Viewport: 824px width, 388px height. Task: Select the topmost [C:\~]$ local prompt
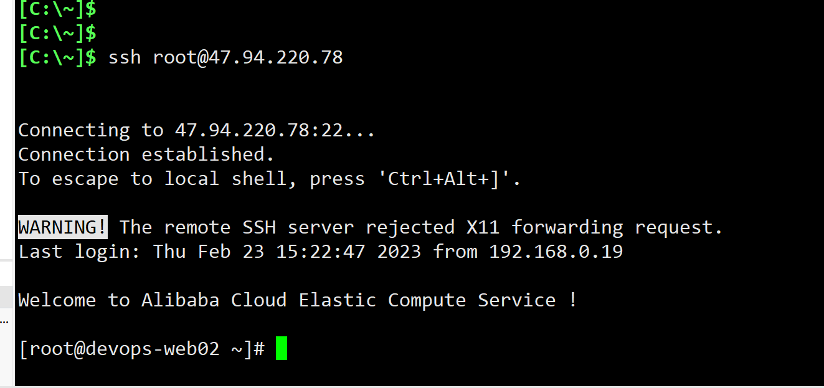pos(57,9)
